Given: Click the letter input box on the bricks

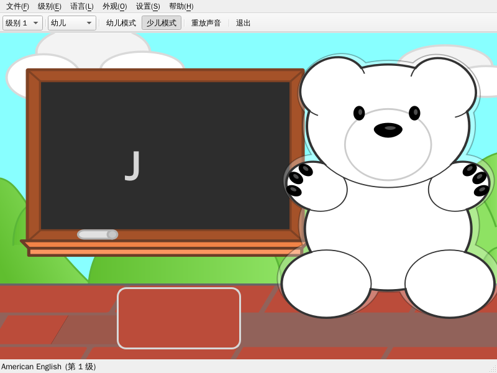Looking at the screenshot, I should click(x=179, y=318).
